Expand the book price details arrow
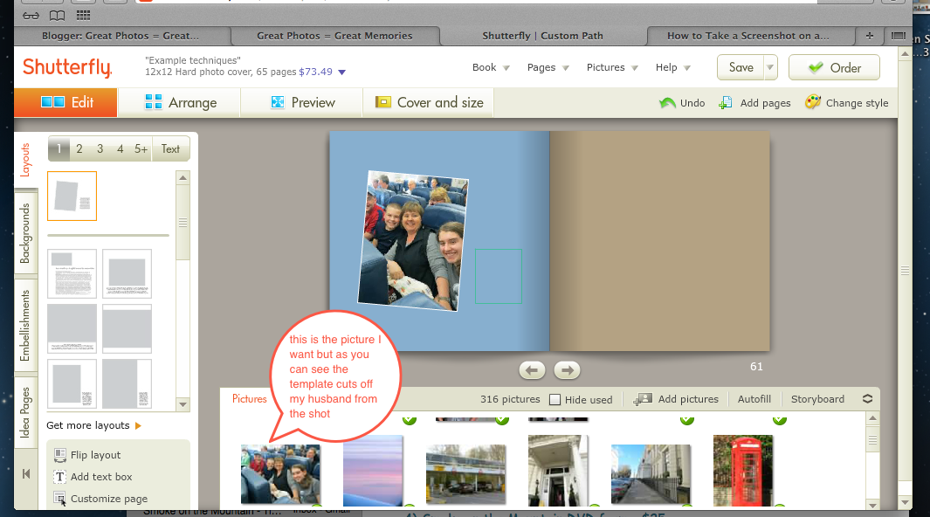 click(x=341, y=72)
